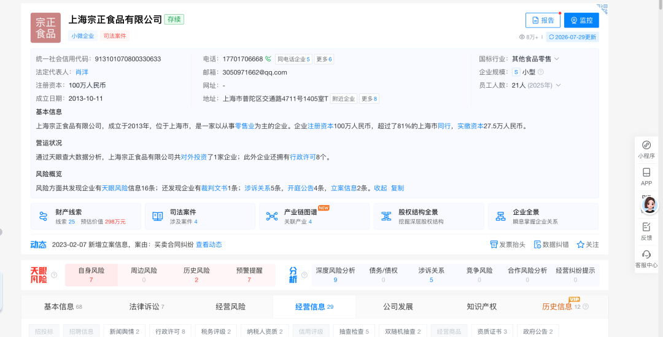
Task: Click 附近企业 tag beside address
Action: pos(343,99)
